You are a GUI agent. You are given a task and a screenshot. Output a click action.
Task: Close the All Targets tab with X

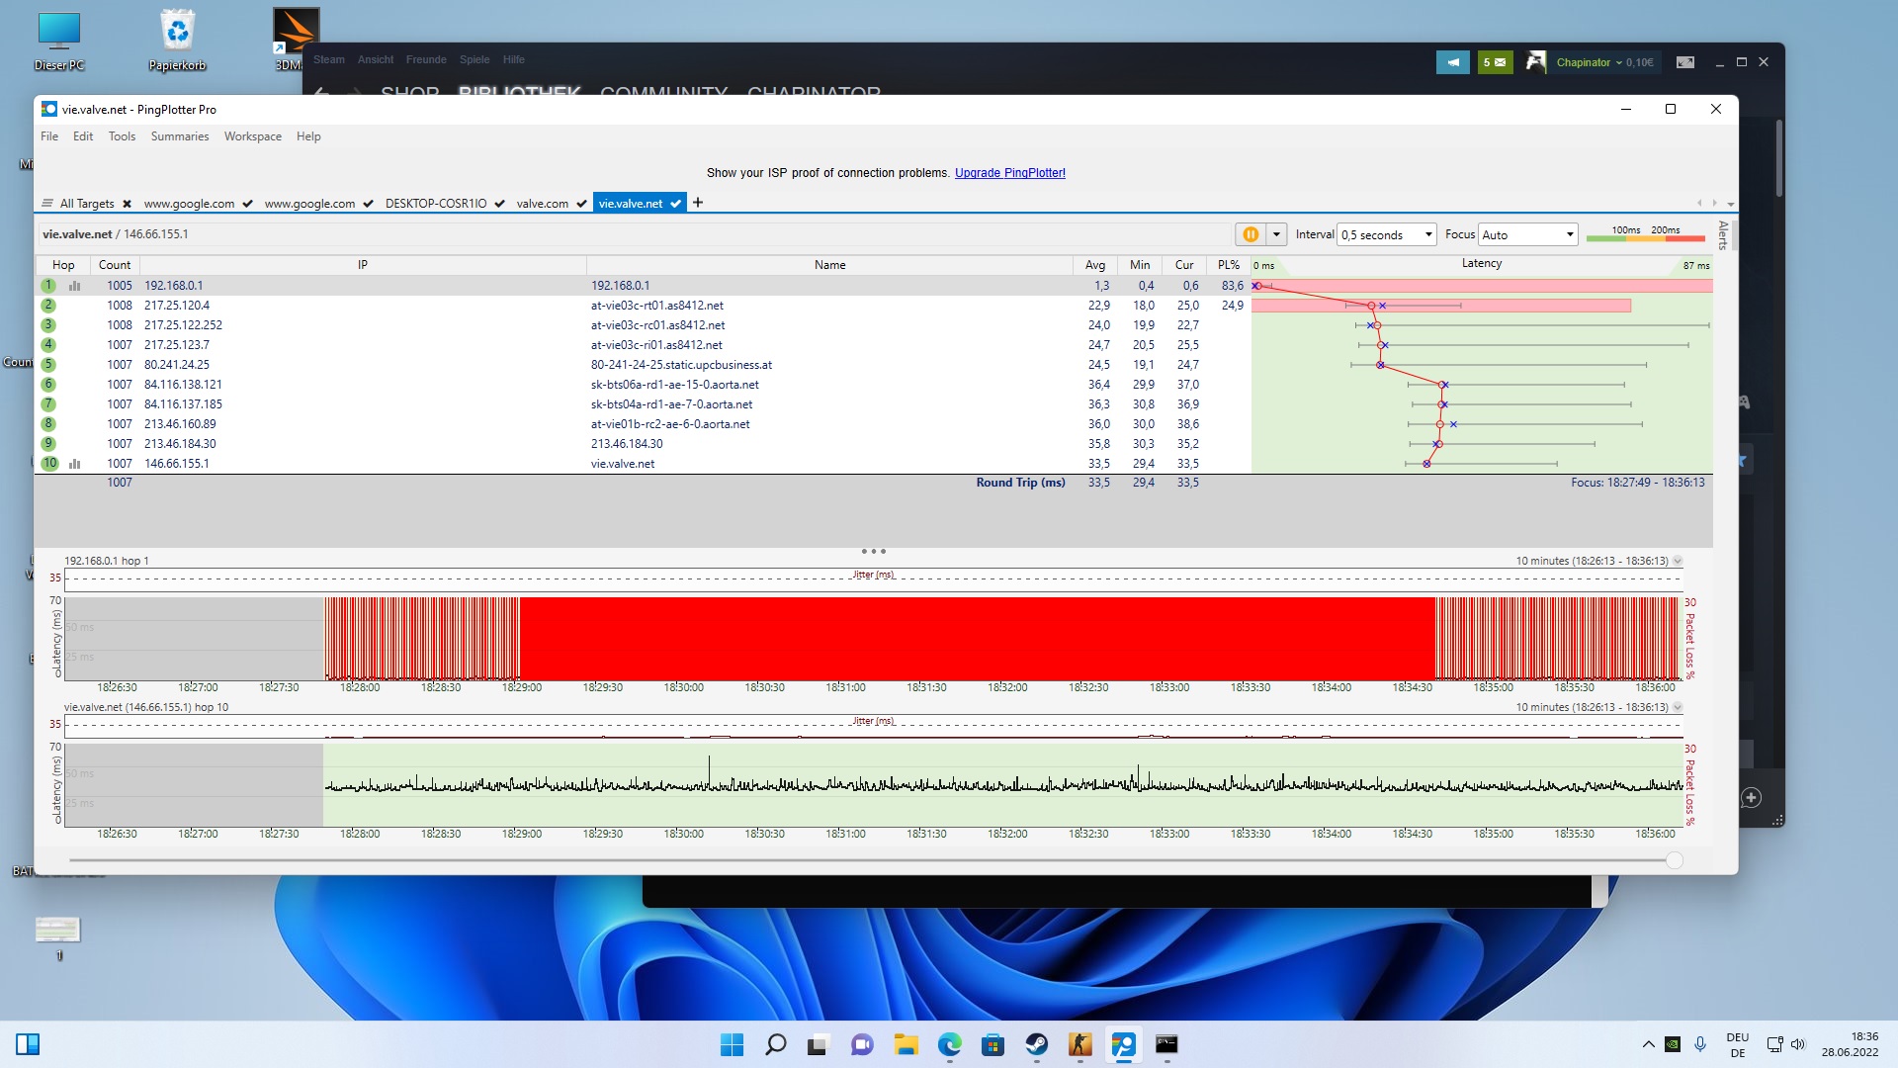point(127,204)
